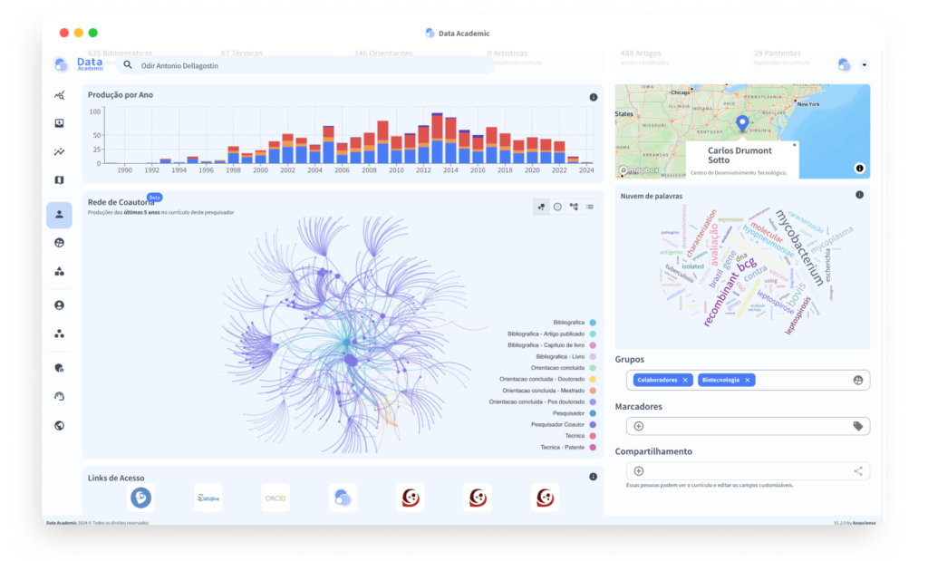Toggle the Bibliografica legend color
Screen dimensions: 928x561
point(593,323)
